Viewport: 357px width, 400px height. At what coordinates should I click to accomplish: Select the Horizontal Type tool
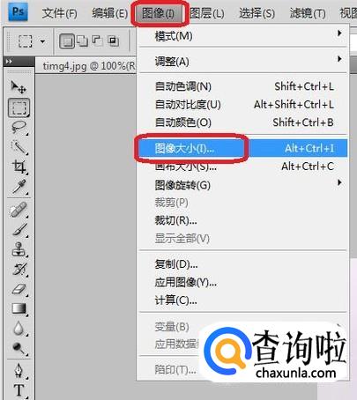[x=19, y=390]
